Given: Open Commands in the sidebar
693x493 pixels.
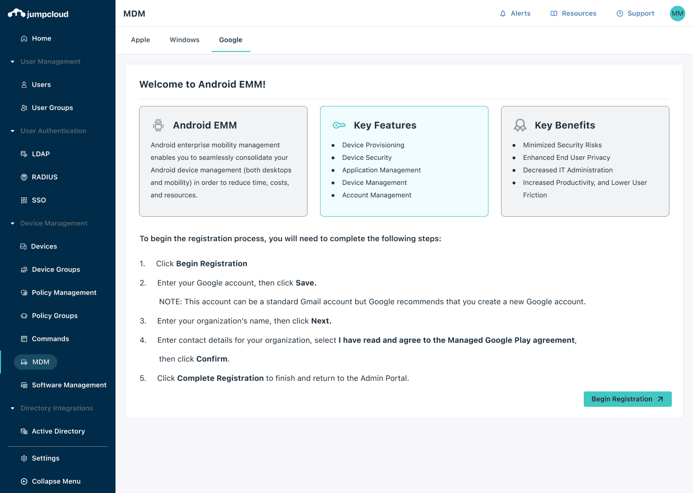Looking at the screenshot, I should [x=51, y=339].
